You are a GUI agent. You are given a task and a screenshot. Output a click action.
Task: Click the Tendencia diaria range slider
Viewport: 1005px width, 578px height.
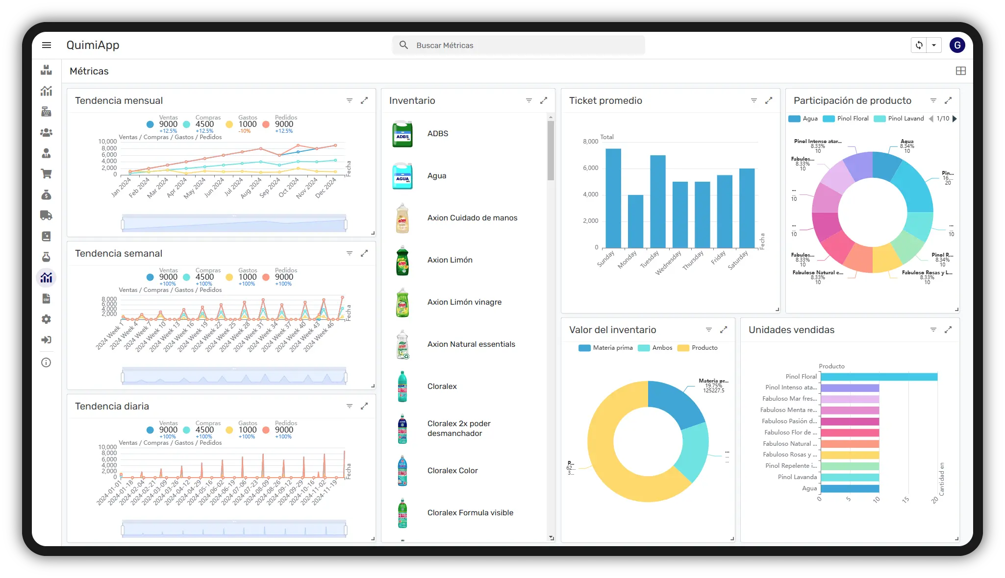click(x=234, y=530)
